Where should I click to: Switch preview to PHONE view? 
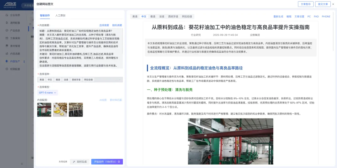coord(326,17)
